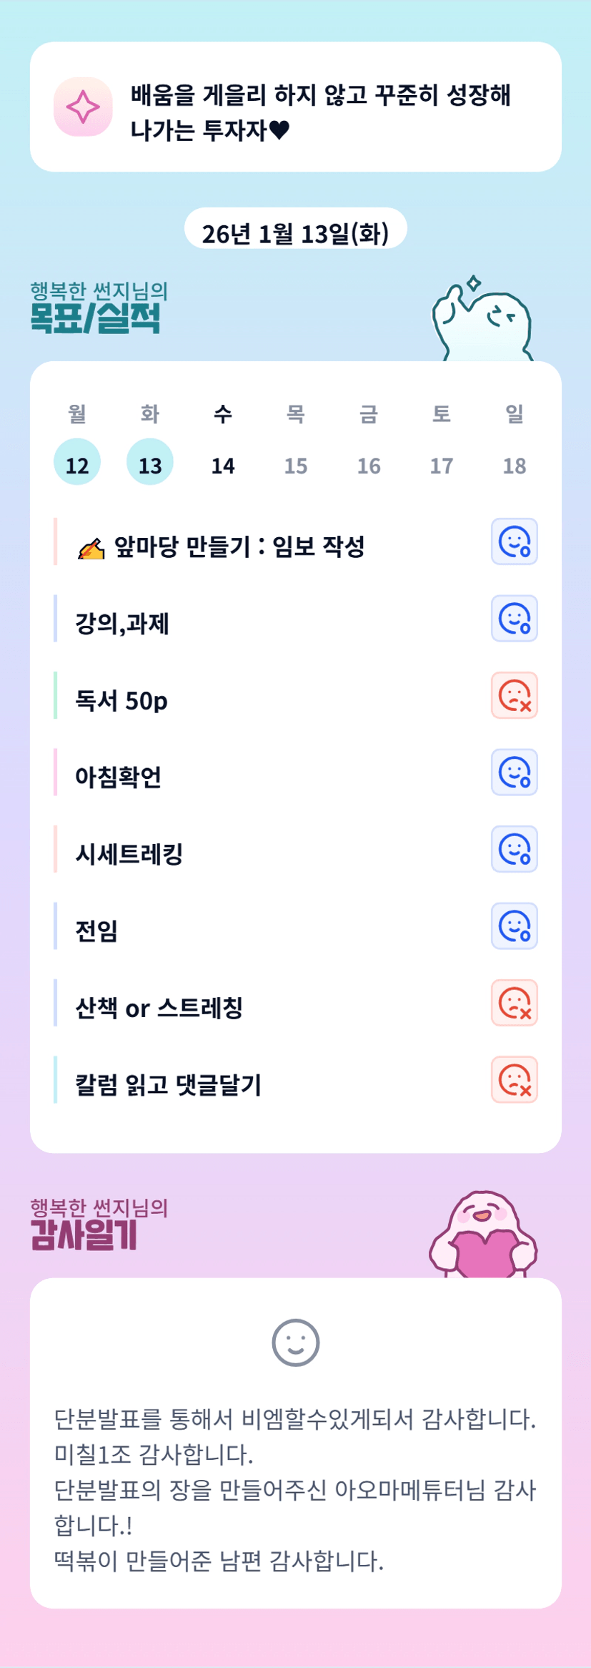Toggle the failed face for 산책 or 스트레칭
Image resolution: width=591 pixels, height=1668 pixels.
pyautogui.click(x=514, y=1003)
